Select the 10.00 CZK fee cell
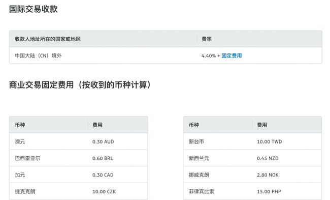 point(104,191)
